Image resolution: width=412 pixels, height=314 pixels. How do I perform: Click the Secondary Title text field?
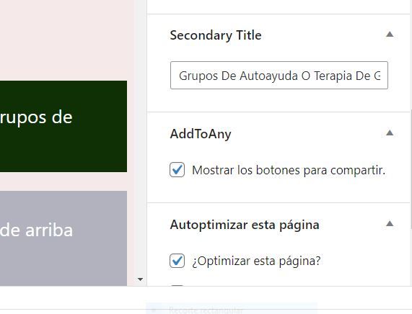click(x=279, y=76)
